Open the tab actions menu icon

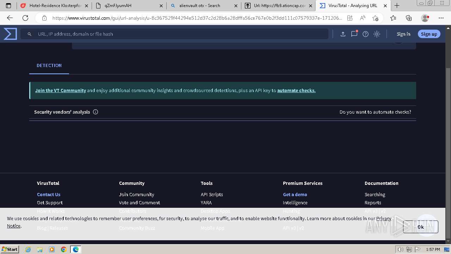[x=8, y=6]
